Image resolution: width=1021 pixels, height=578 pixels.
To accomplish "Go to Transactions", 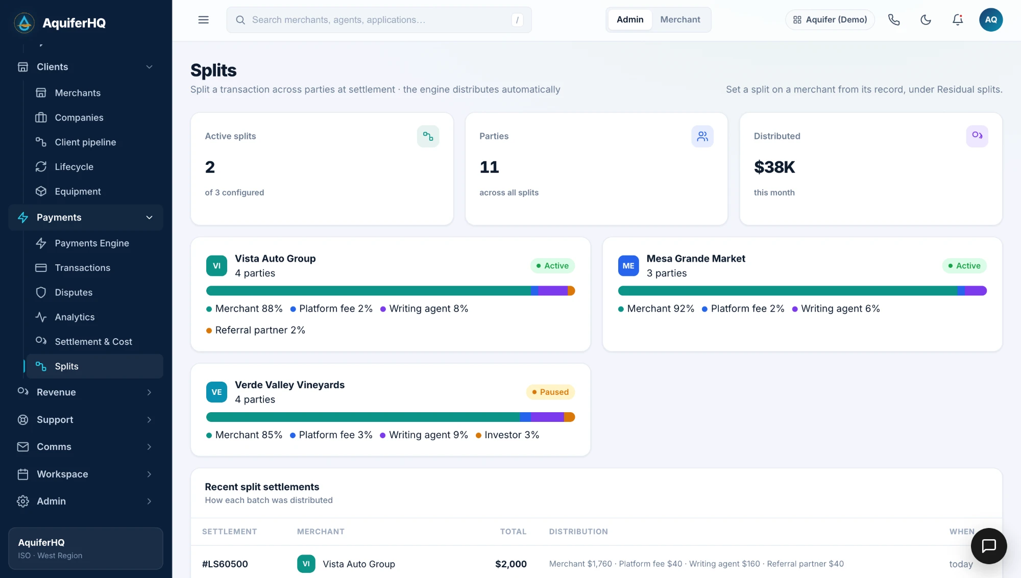I will point(94,268).
